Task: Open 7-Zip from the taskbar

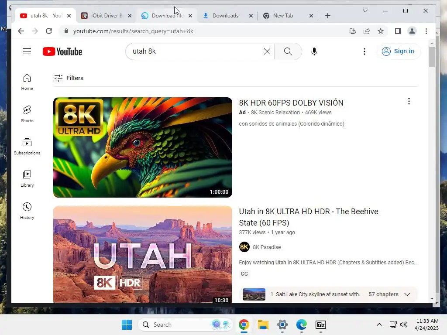Action: tap(321, 325)
